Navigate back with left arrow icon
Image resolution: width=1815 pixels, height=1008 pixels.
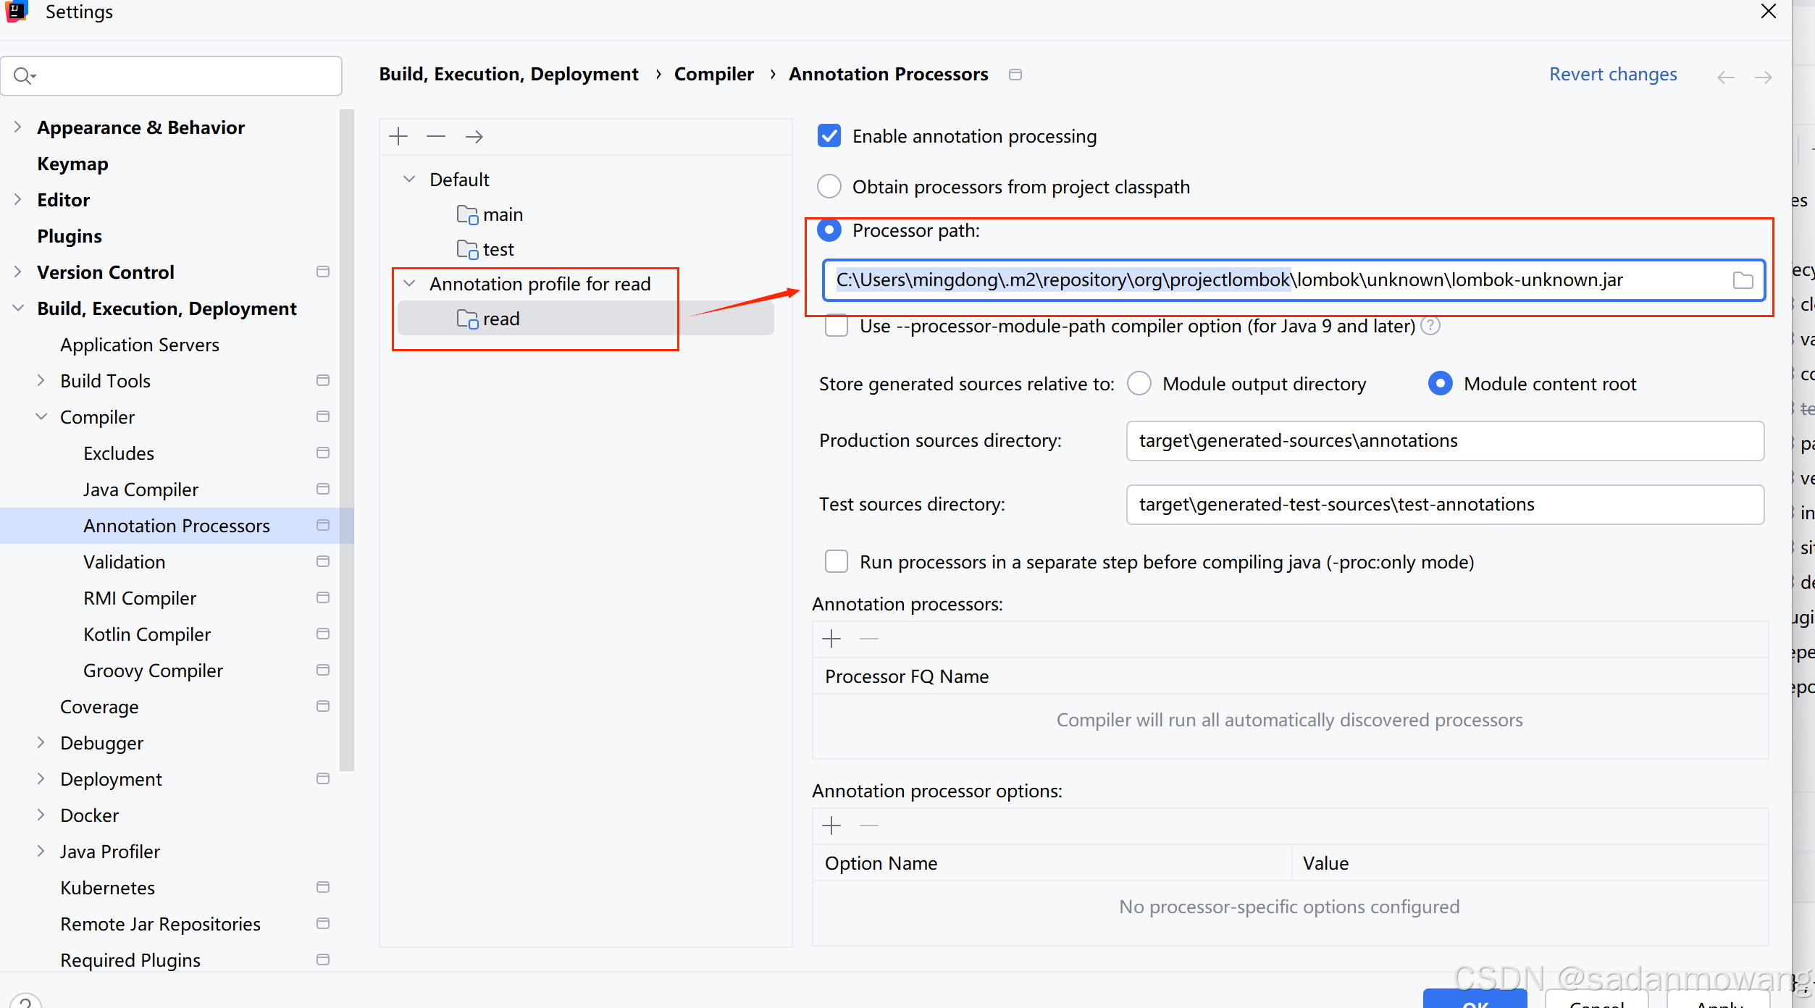coord(1725,77)
